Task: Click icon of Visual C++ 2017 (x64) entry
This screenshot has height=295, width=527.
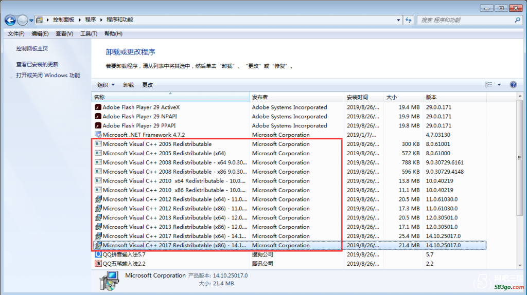Action: (98, 236)
